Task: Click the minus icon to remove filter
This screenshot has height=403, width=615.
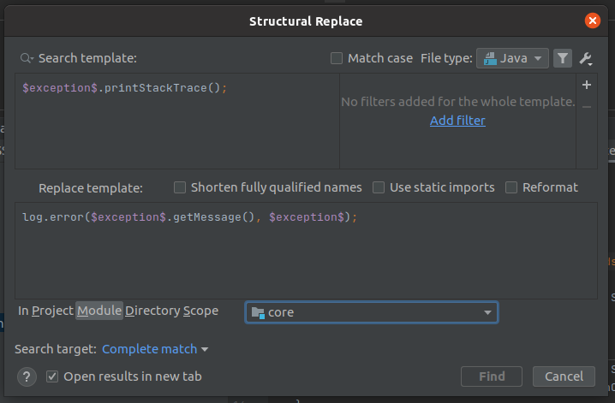Action: [x=586, y=106]
